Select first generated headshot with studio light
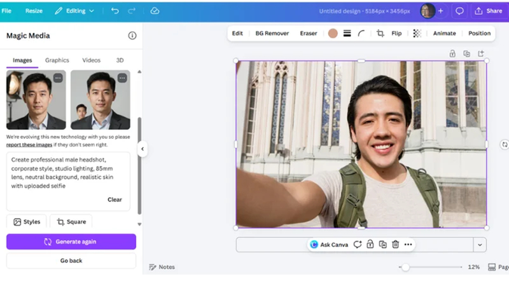Image resolution: width=509 pixels, height=286 pixels. click(36, 100)
